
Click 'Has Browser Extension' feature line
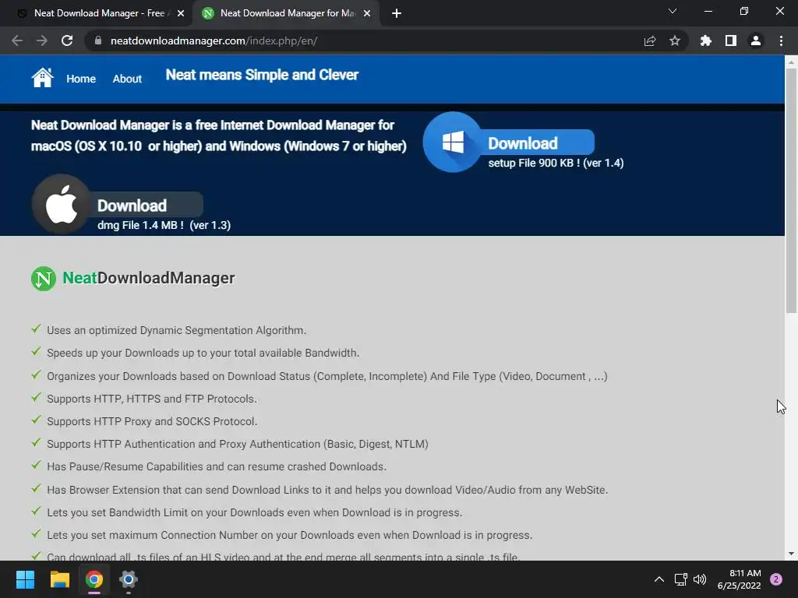(x=328, y=490)
